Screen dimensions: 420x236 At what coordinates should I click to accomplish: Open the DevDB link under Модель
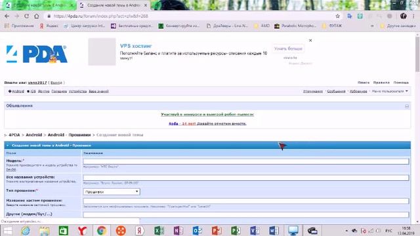pos(11,169)
